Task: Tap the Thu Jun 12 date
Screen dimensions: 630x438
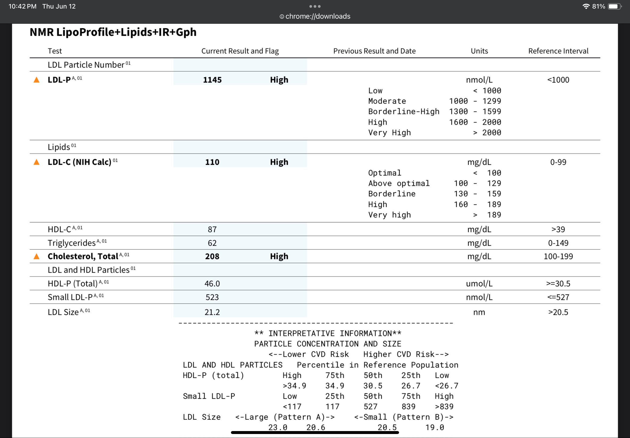Action: pyautogui.click(x=59, y=6)
